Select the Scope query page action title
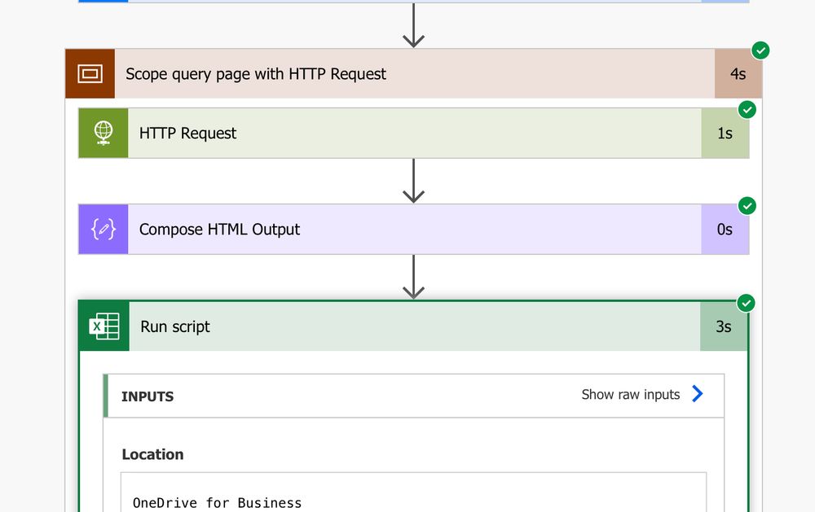The height and width of the screenshot is (512, 815). click(x=255, y=73)
